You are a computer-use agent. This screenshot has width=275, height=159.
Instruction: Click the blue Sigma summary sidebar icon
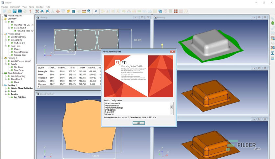tap(273, 53)
